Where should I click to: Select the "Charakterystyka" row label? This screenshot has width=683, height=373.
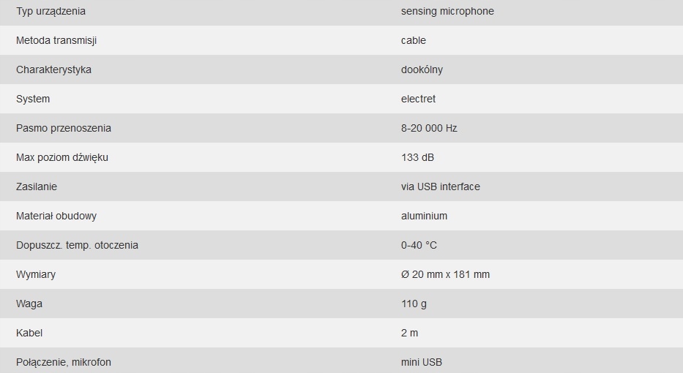[x=53, y=69]
